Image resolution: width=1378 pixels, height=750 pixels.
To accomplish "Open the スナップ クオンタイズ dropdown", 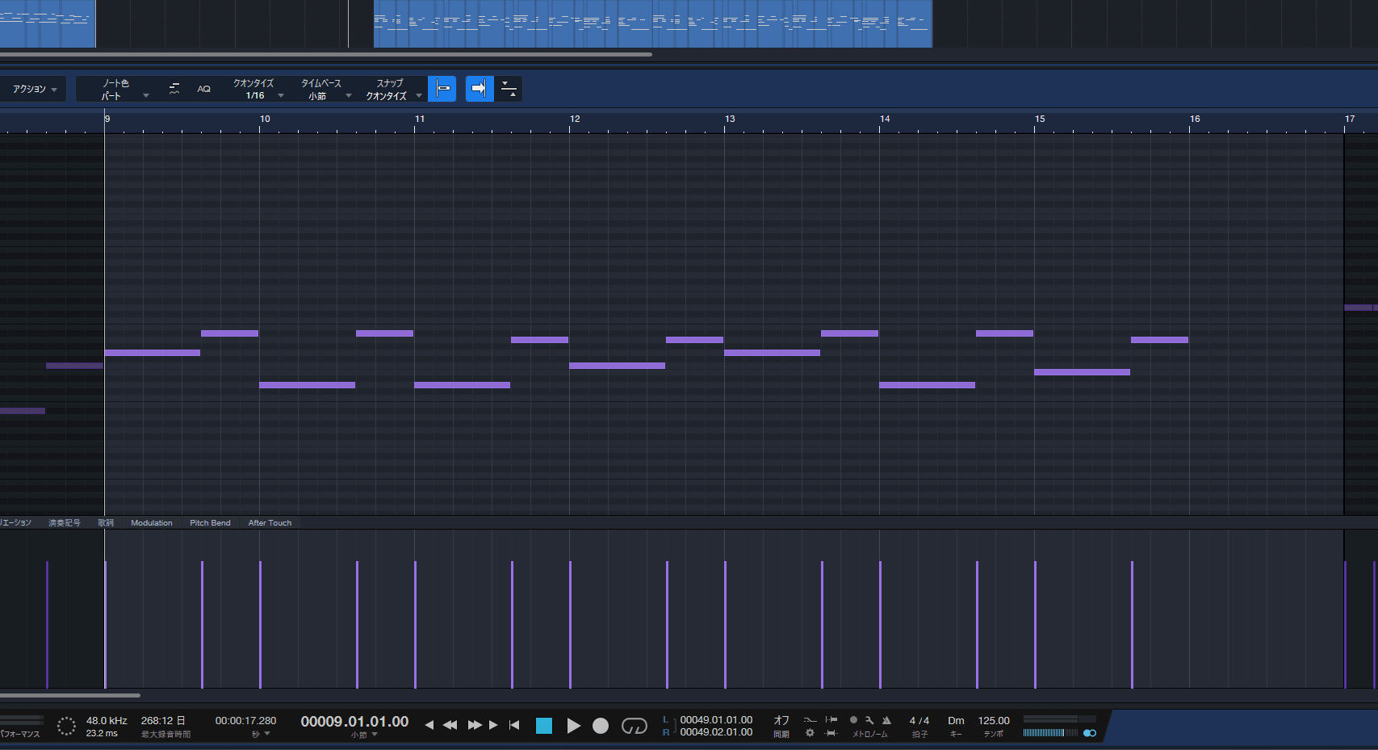I will (393, 95).
